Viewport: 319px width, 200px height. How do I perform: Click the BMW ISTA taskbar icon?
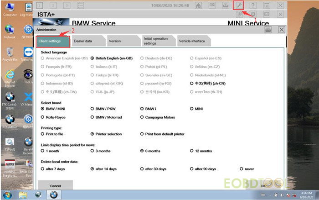coord(53,195)
